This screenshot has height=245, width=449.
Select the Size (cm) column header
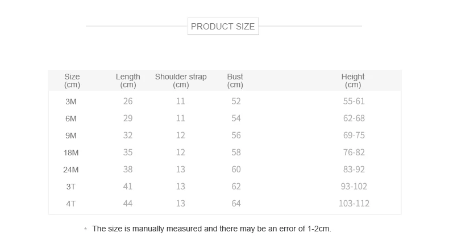(72, 81)
